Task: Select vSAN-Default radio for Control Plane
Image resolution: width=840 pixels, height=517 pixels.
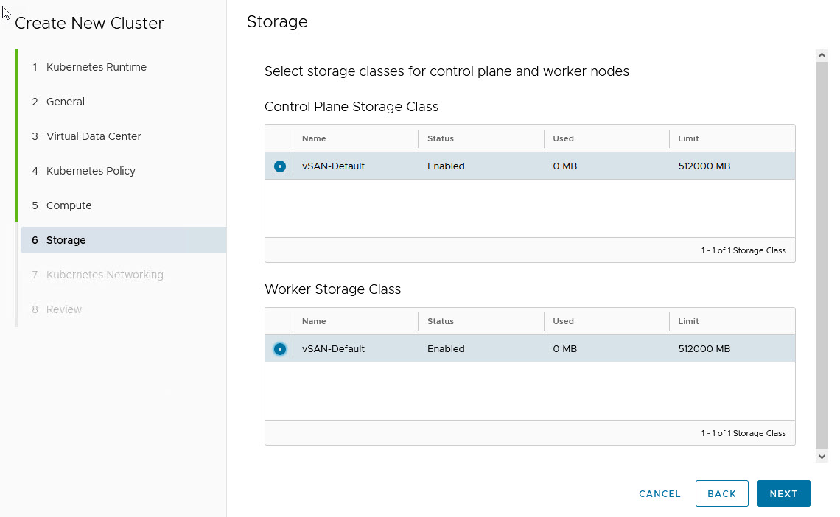Action: pyautogui.click(x=280, y=166)
